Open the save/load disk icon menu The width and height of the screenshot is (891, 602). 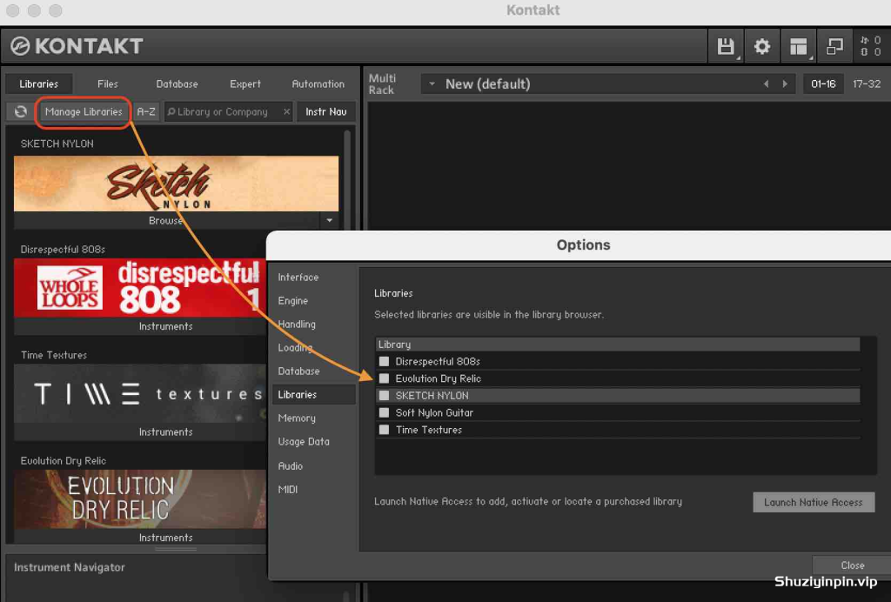pos(726,46)
